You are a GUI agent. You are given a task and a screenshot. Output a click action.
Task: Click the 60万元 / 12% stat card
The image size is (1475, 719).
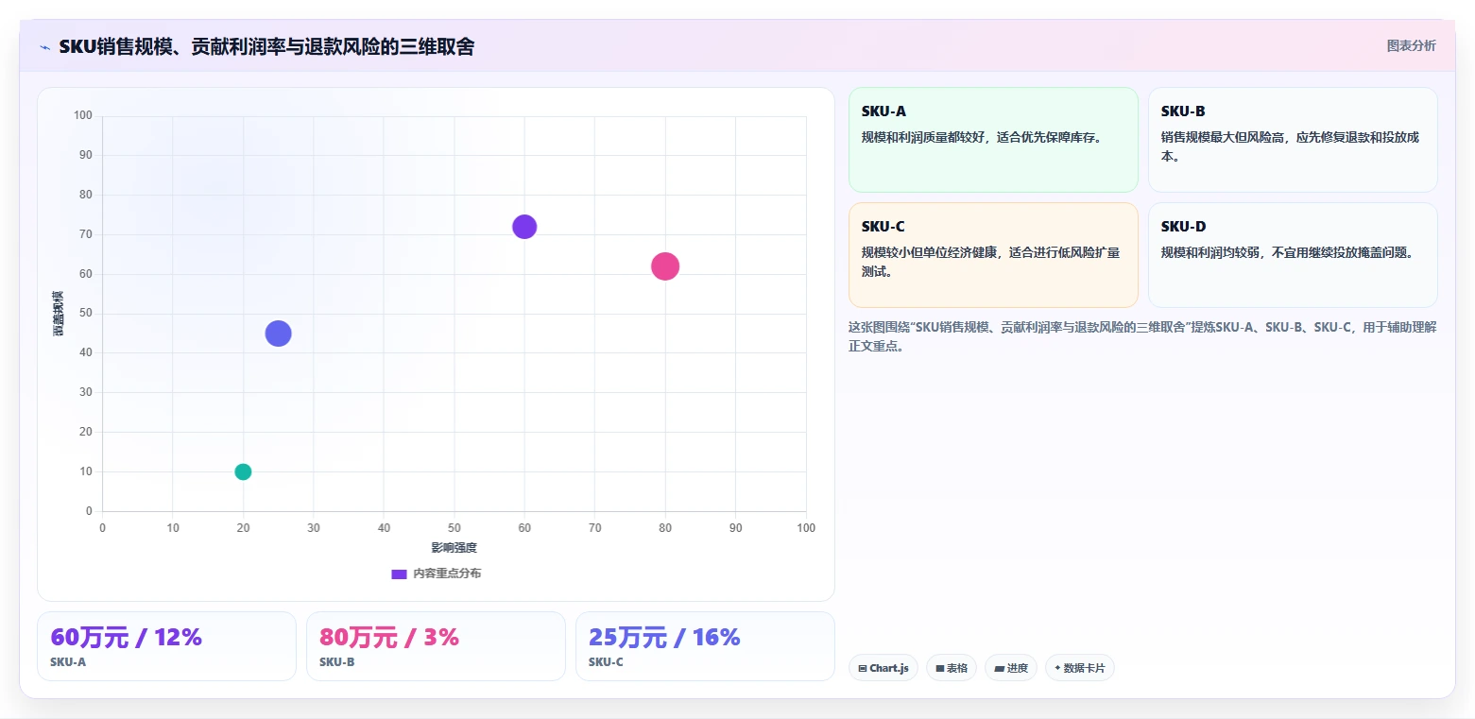click(x=166, y=646)
